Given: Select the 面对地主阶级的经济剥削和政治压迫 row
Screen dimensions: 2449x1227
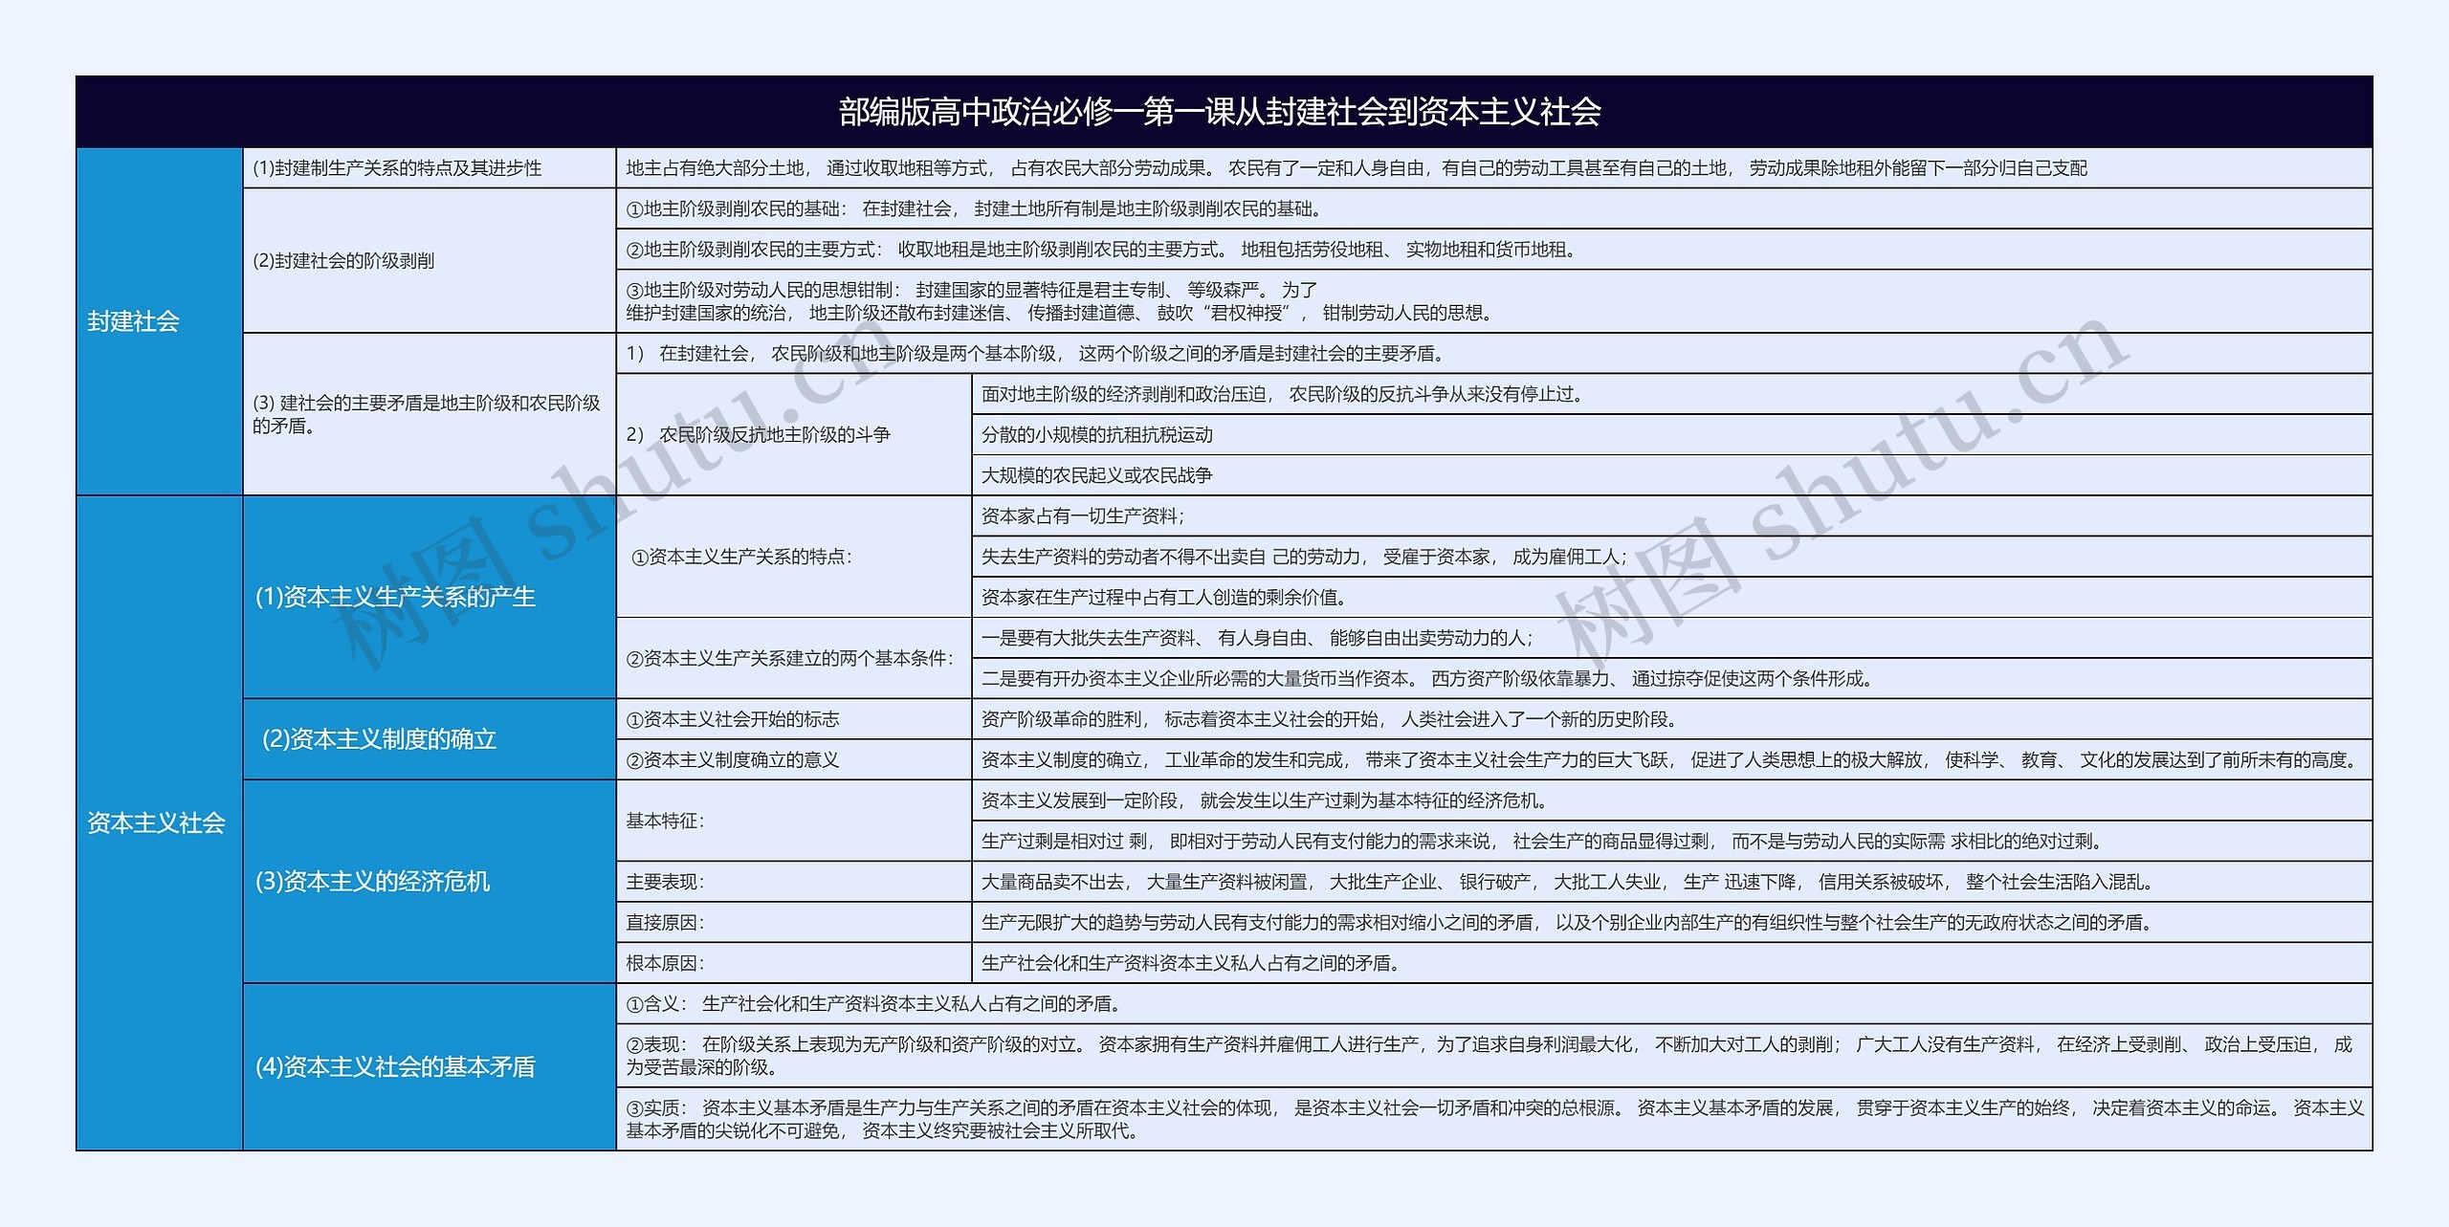Looking at the screenshot, I should (x=1672, y=394).
